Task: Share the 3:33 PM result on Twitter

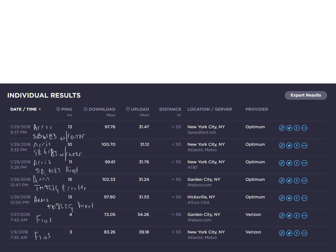Action: 289,145
